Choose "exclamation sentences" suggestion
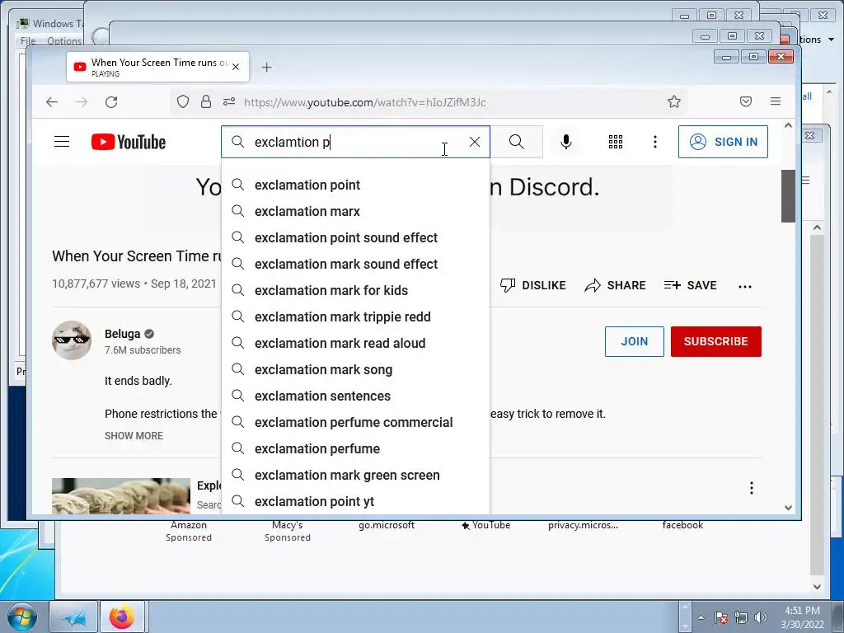844x633 pixels. [x=355, y=396]
